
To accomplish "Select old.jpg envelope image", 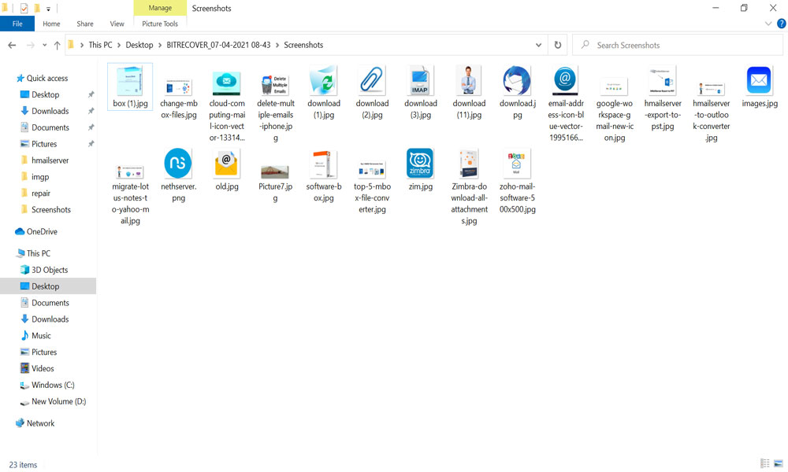I will pyautogui.click(x=227, y=164).
